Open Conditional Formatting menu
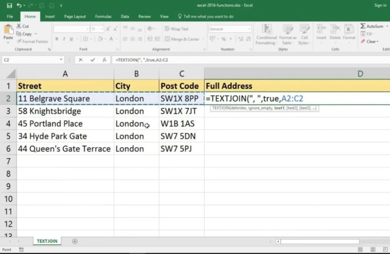 (x=266, y=35)
